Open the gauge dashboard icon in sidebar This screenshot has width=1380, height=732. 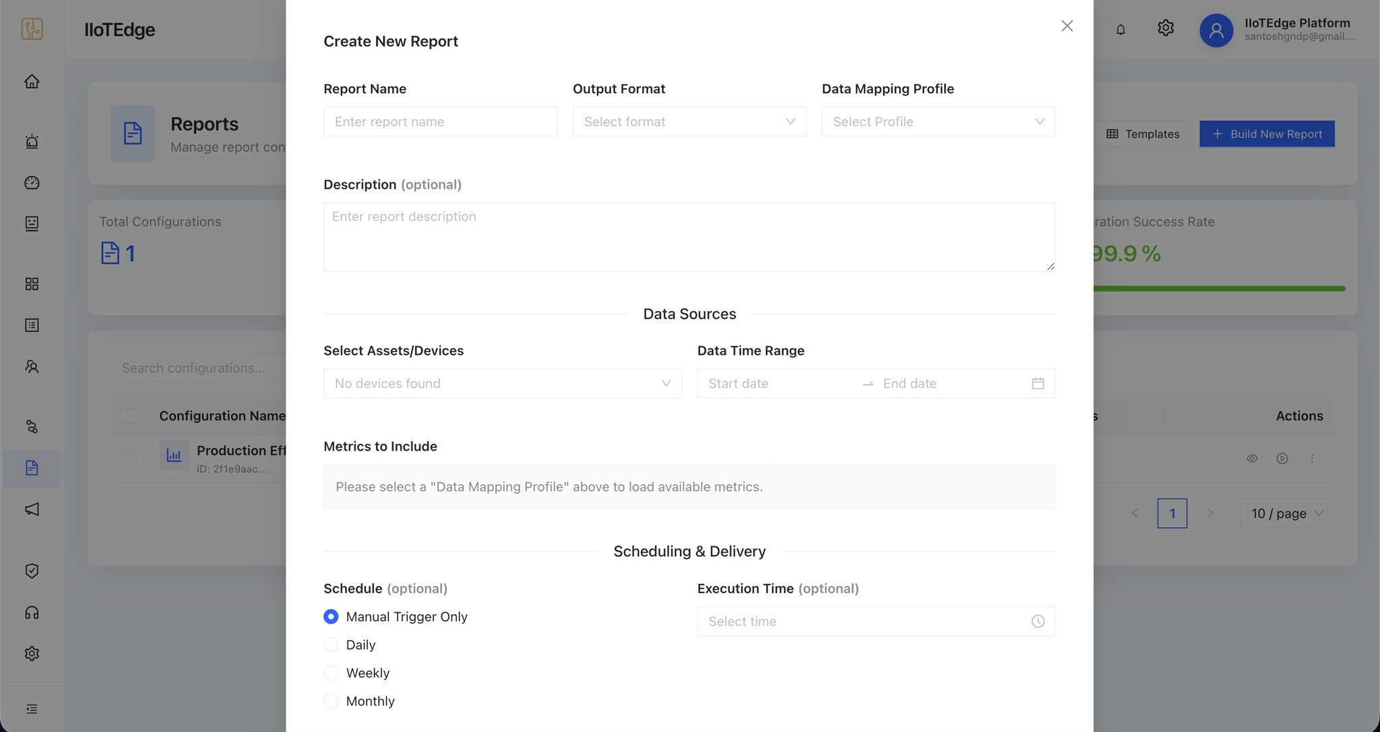[x=32, y=182]
